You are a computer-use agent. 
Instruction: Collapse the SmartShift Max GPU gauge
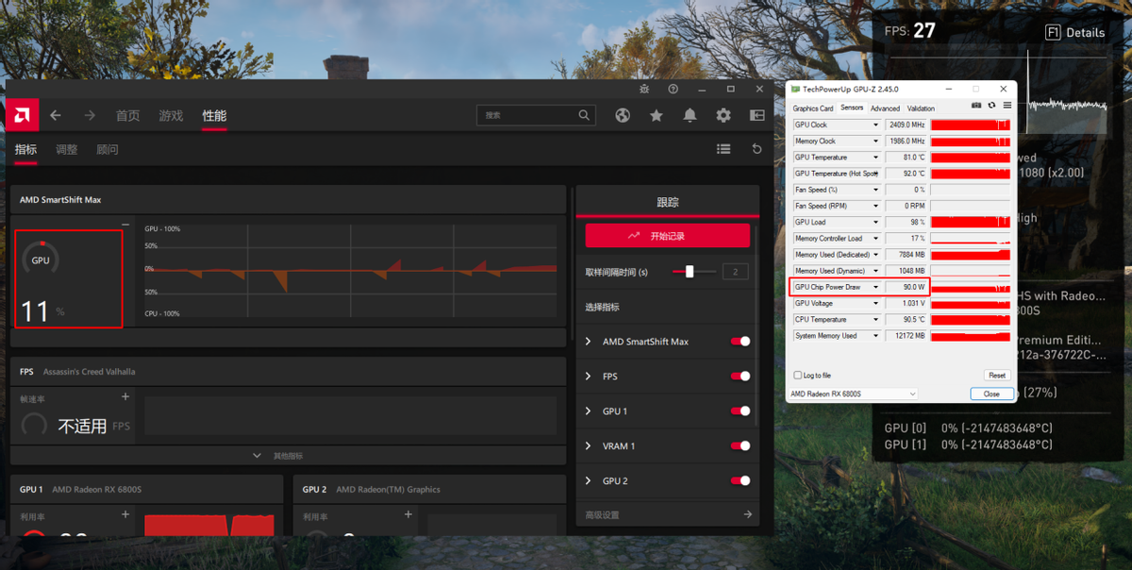tap(125, 224)
